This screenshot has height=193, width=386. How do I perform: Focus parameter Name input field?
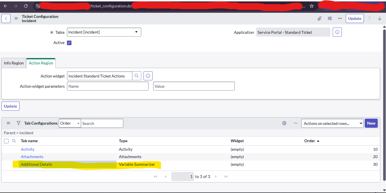coord(108,86)
